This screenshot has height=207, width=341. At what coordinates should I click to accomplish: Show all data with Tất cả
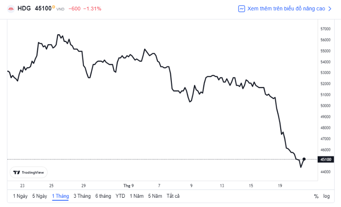point(173,196)
